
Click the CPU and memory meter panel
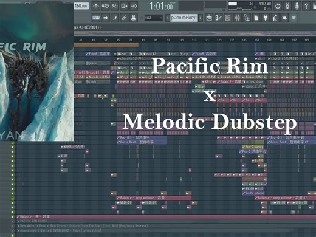(x=250, y=6)
